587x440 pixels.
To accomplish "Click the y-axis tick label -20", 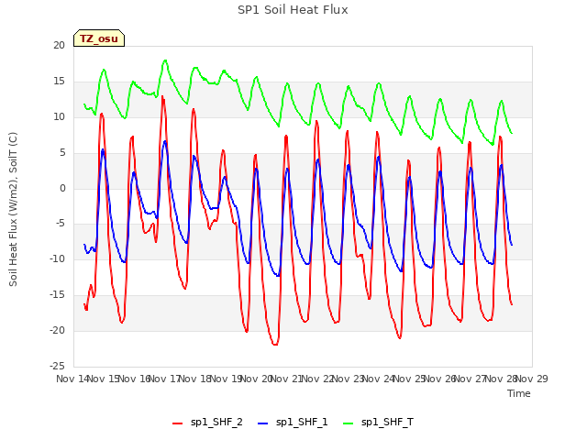I will (x=57, y=330).
